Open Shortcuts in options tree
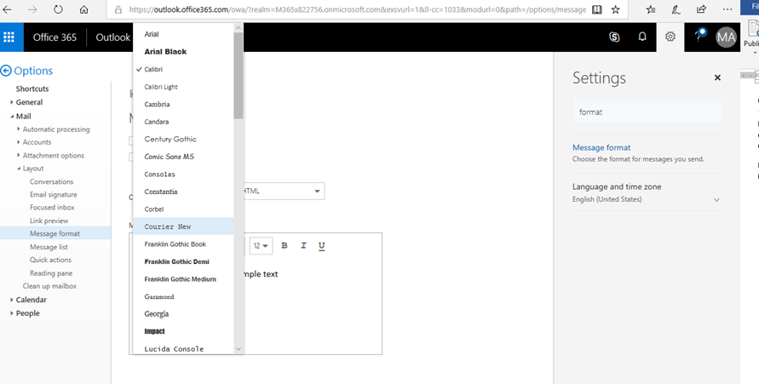 (32, 89)
